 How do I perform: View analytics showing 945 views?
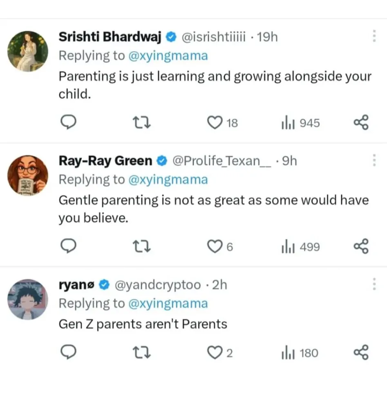tap(301, 123)
